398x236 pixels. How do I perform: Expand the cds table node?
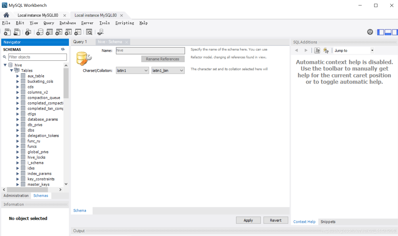(x=18, y=87)
